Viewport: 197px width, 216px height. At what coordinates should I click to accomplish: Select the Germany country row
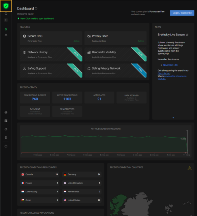(82, 174)
